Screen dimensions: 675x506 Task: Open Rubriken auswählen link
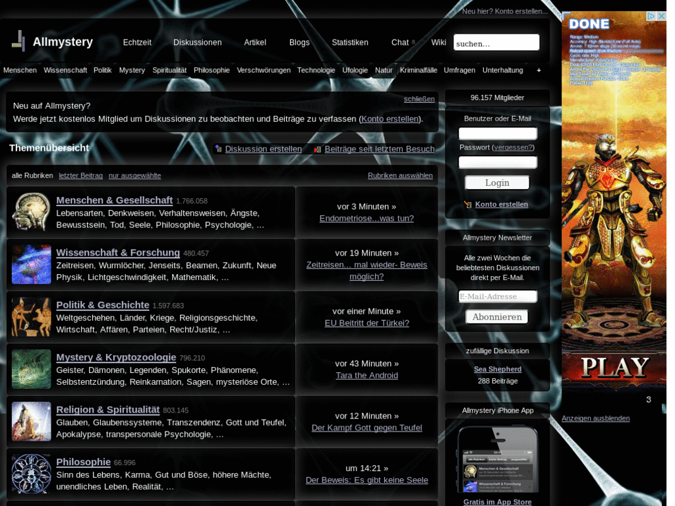click(400, 175)
